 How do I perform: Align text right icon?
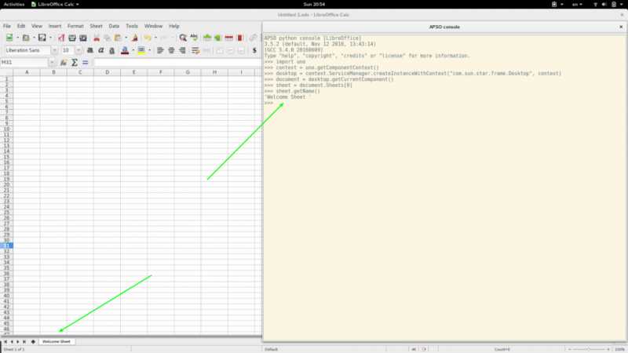(x=182, y=50)
